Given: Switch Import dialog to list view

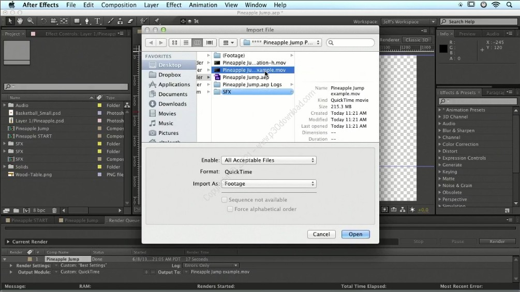Looking at the screenshot, I should point(186,43).
